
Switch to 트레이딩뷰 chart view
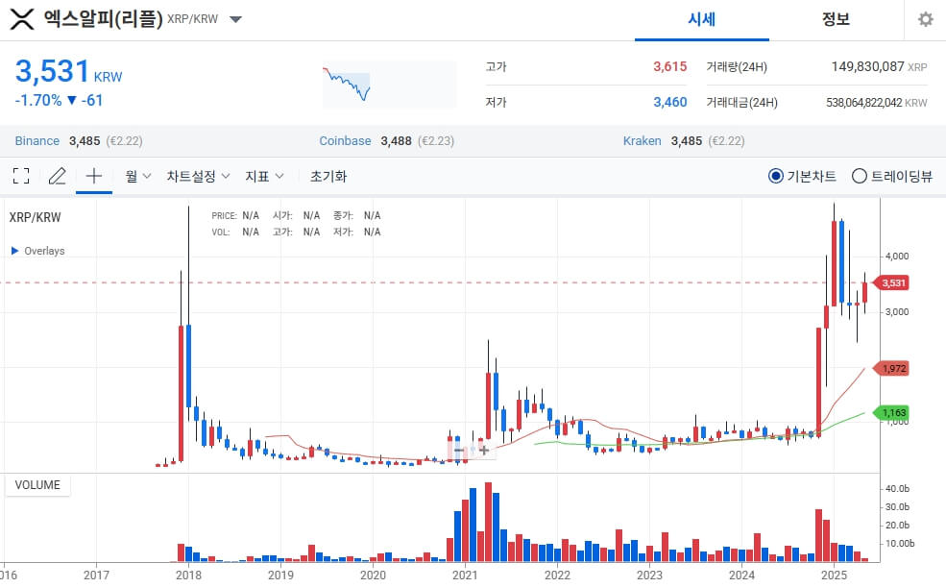[x=858, y=176]
